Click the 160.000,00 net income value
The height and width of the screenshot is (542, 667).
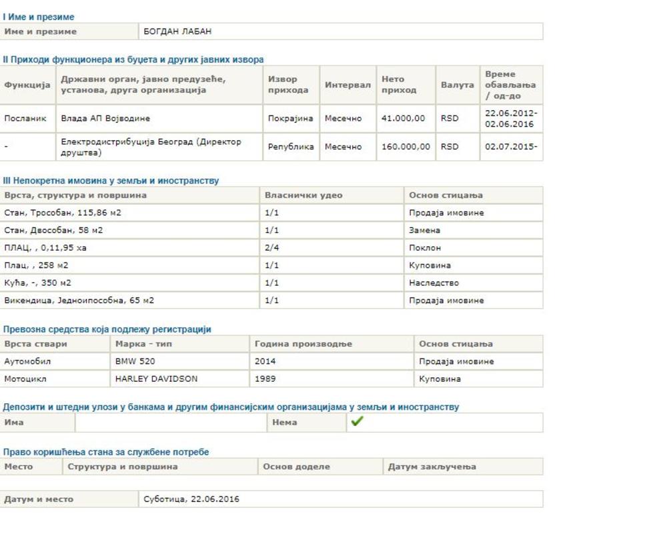click(x=406, y=147)
